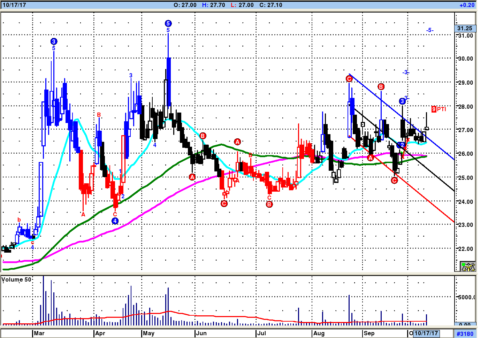
Task: Select the Mar label on the time axis
Action: pyautogui.click(x=39, y=333)
